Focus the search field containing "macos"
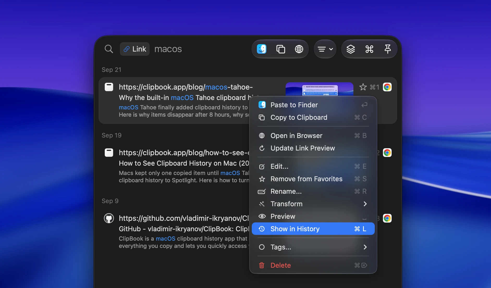The image size is (491, 288). pos(168,49)
